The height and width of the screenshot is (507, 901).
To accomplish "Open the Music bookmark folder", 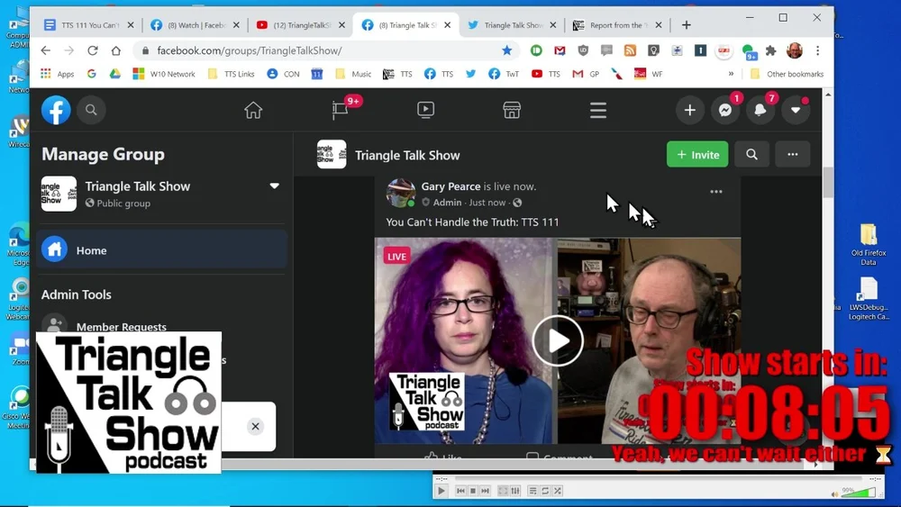I will [x=353, y=74].
